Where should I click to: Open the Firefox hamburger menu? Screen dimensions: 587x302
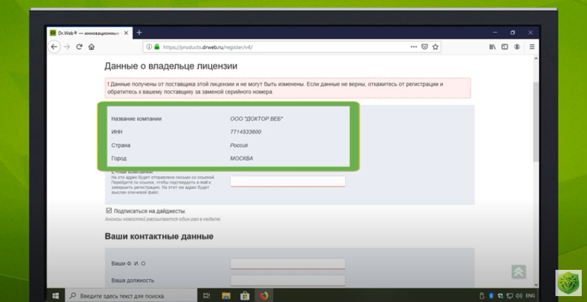click(x=532, y=47)
